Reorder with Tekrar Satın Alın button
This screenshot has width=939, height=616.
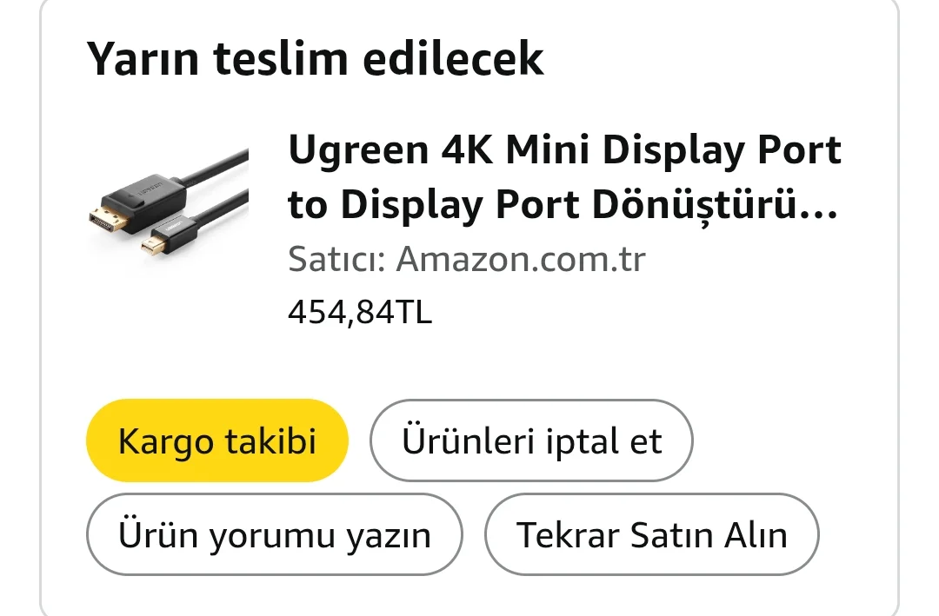651,534
